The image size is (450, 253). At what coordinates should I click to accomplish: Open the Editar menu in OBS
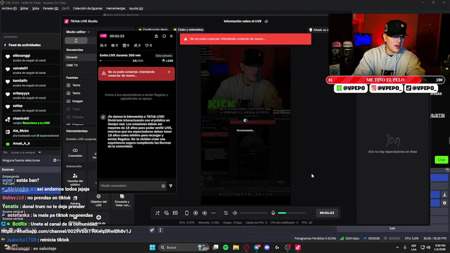24,8
